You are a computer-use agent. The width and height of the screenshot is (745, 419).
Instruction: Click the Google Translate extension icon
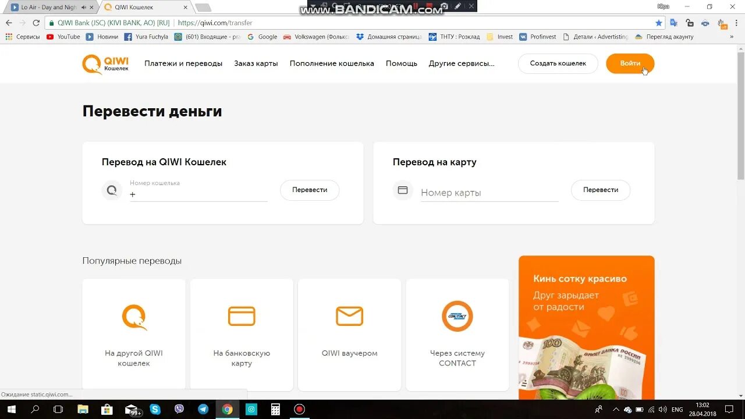[673, 23]
